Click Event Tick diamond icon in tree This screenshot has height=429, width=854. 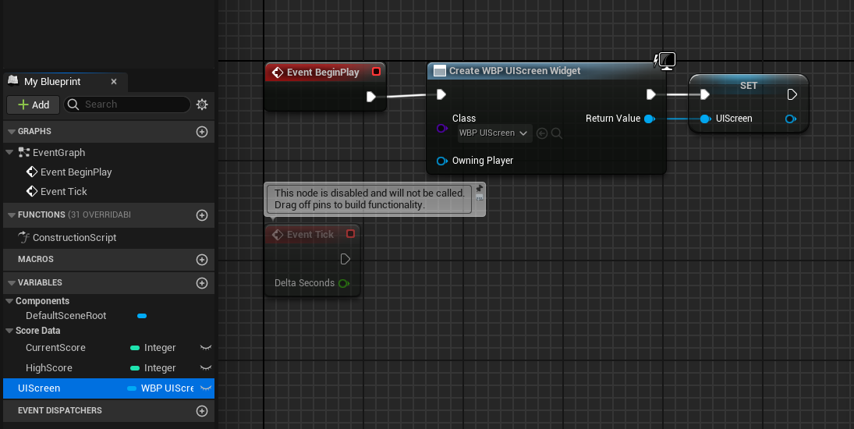(32, 192)
